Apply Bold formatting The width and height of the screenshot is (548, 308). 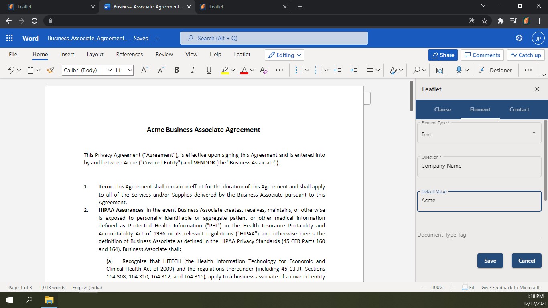coord(177,70)
